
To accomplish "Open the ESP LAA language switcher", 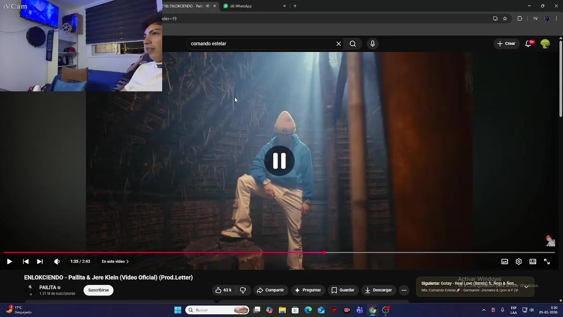I will (x=514, y=310).
